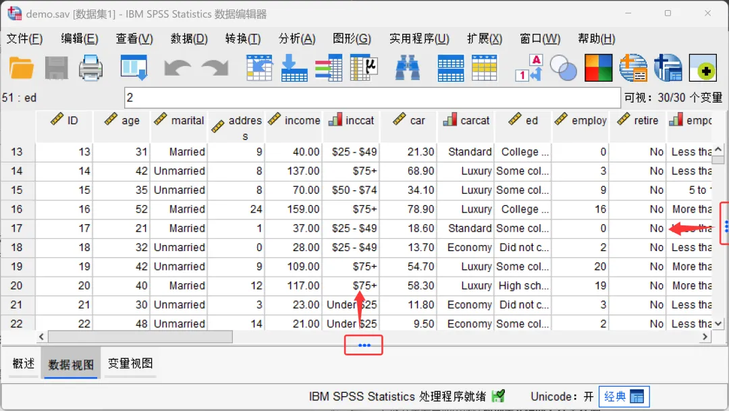Switch to the 变量视图 tab
This screenshot has height=411, width=729.
pos(131,363)
